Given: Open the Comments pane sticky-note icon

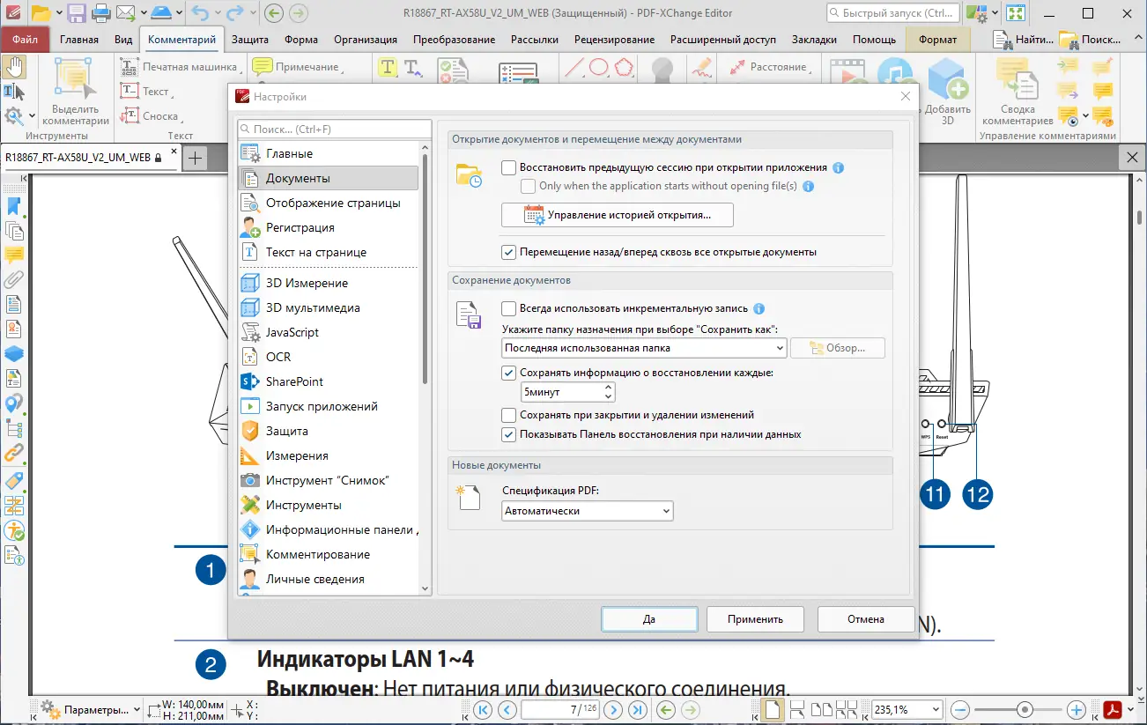Looking at the screenshot, I should tap(13, 255).
